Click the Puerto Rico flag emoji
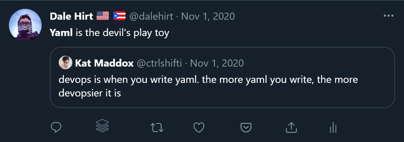 pyautogui.click(x=119, y=16)
